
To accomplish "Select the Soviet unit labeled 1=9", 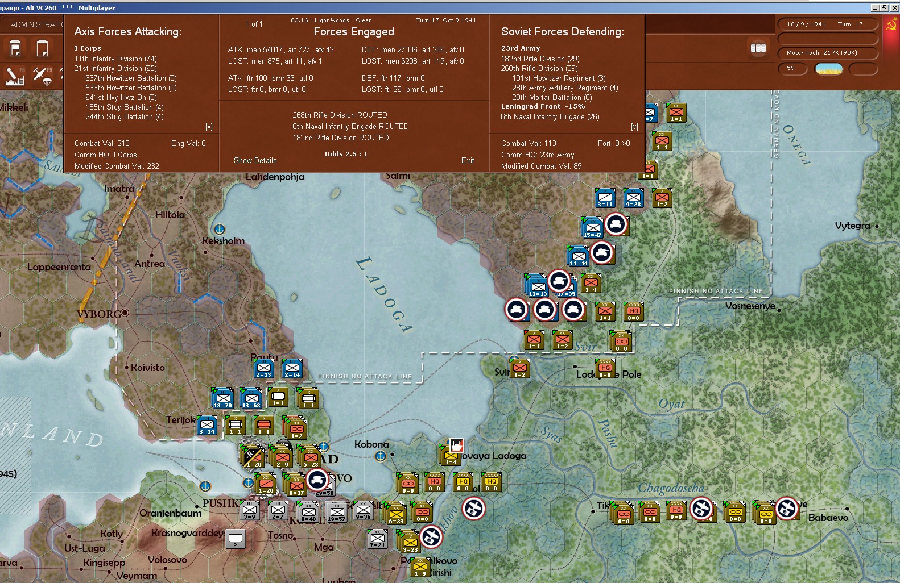I will [x=420, y=567].
